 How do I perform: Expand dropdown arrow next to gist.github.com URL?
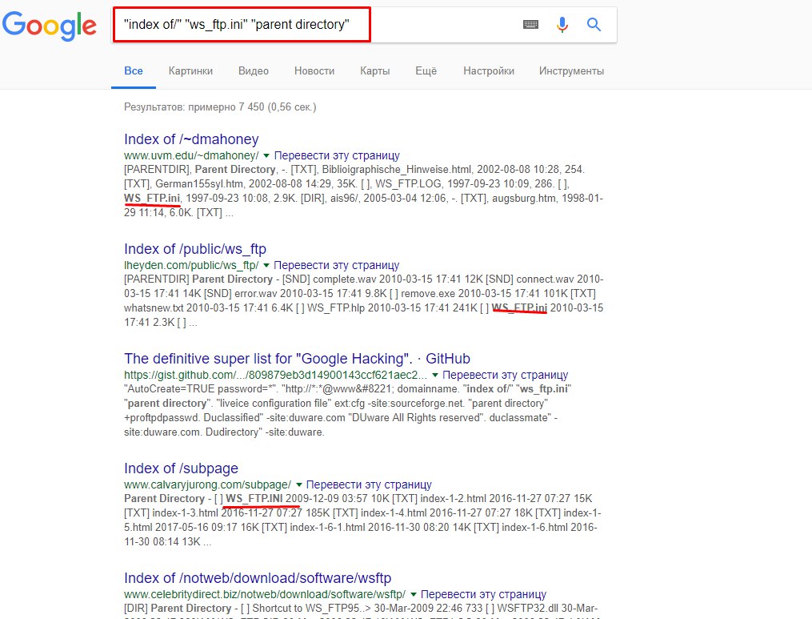click(x=435, y=375)
